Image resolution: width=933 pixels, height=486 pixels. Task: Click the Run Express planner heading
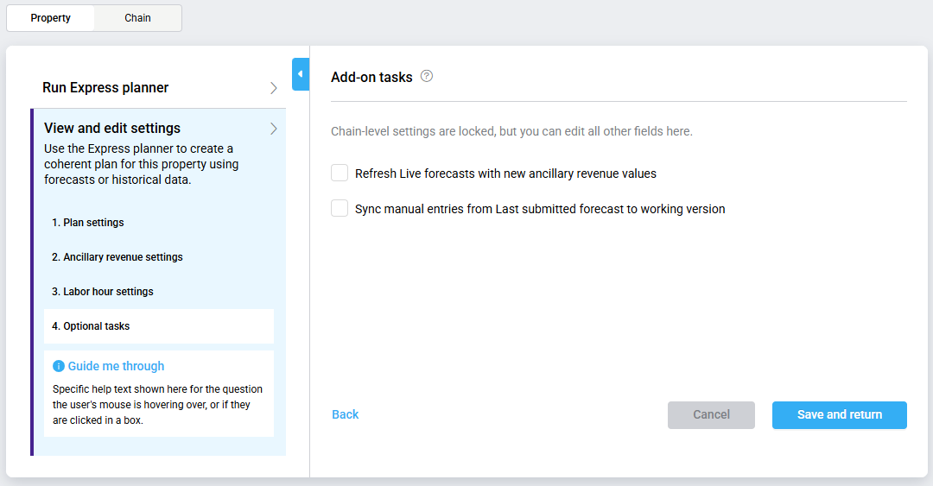pyautogui.click(x=105, y=88)
